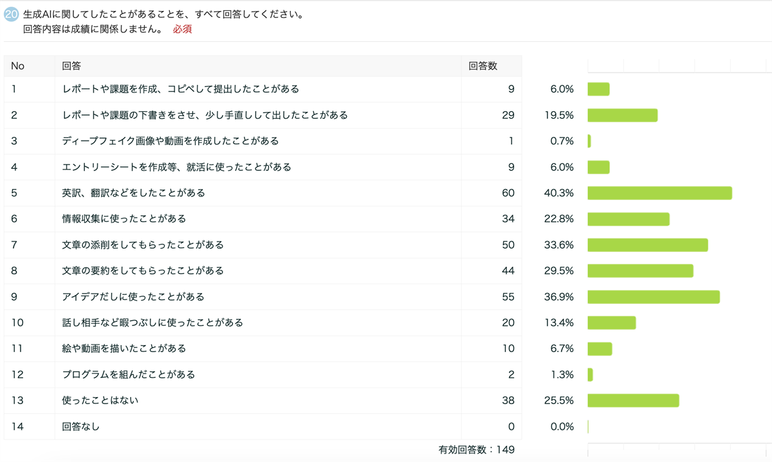Click the 回答 column header

(x=71, y=66)
